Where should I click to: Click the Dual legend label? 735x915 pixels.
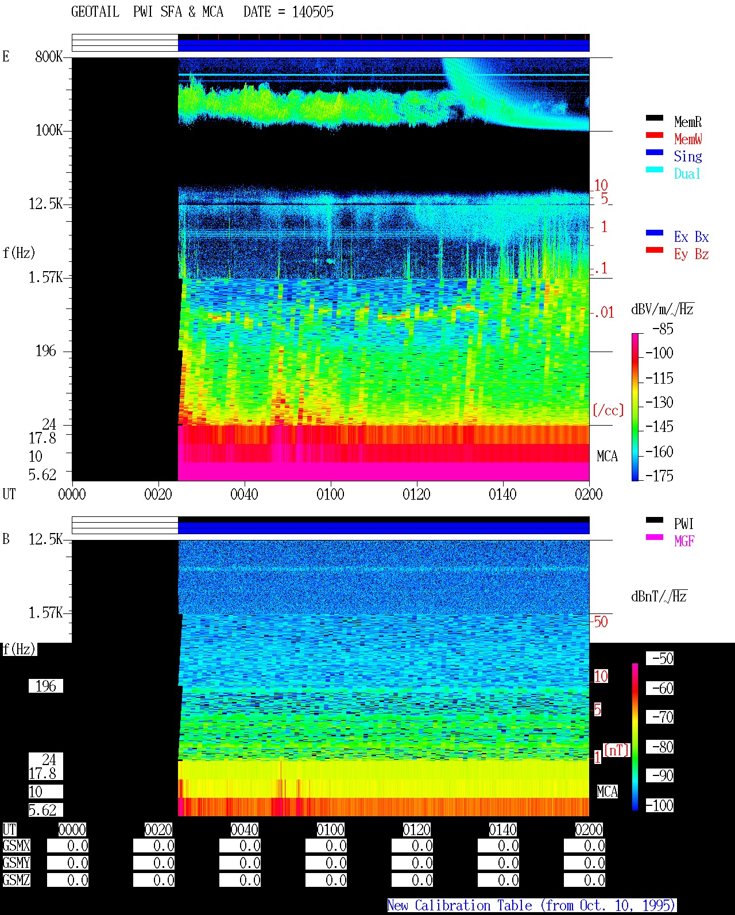pyautogui.click(x=688, y=173)
